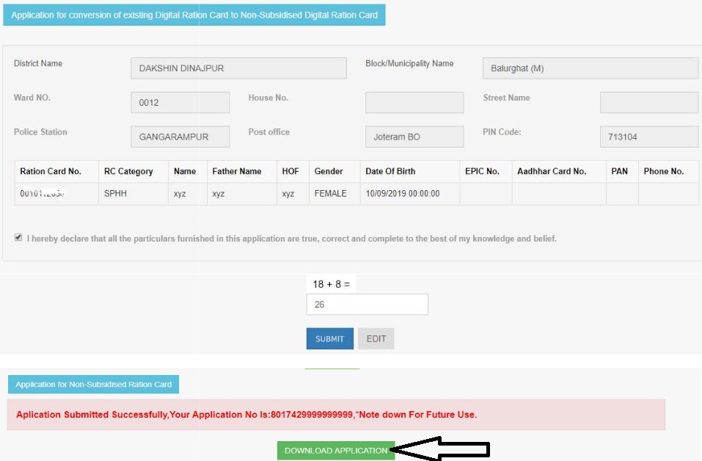Click the Ration Card No. column header
Viewport: 702px width, 461px height.
(51, 171)
